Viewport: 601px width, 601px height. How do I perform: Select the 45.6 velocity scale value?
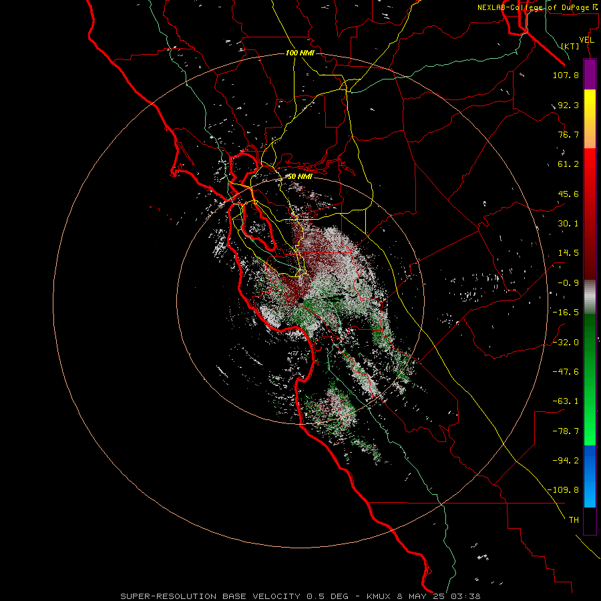coord(568,194)
